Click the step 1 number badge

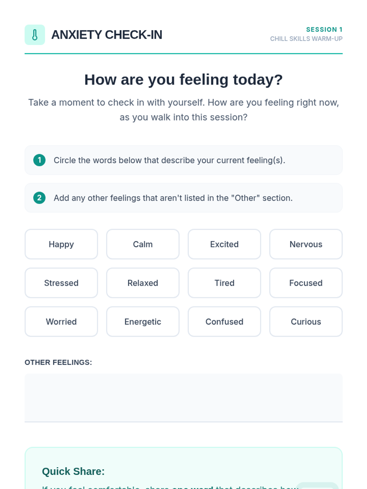coord(39,160)
